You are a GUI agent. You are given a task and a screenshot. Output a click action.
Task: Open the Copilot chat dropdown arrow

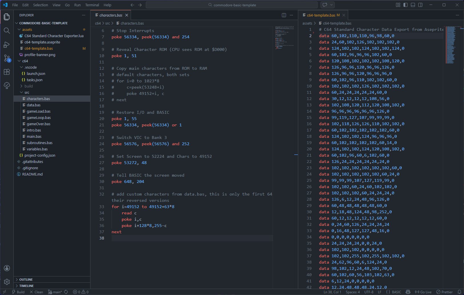click(331, 5)
